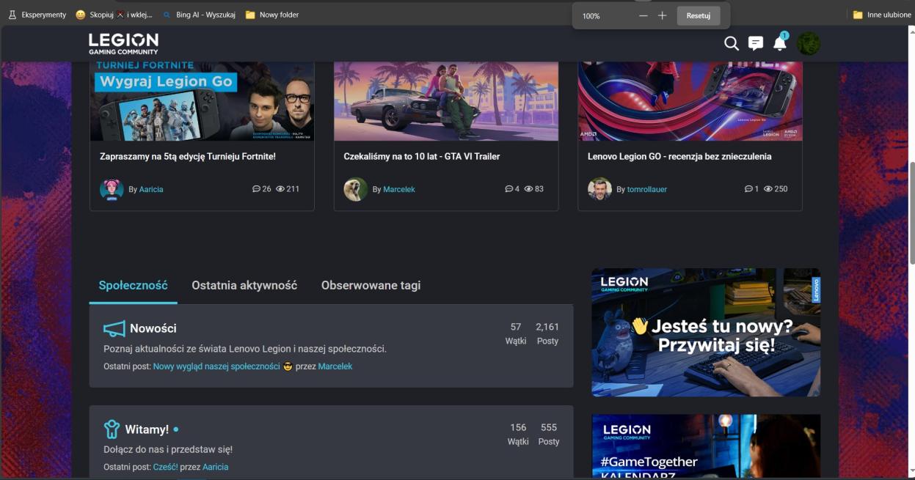Open the GTA VI Trailer article title
Screen dimensions: 915x480
tap(421, 156)
